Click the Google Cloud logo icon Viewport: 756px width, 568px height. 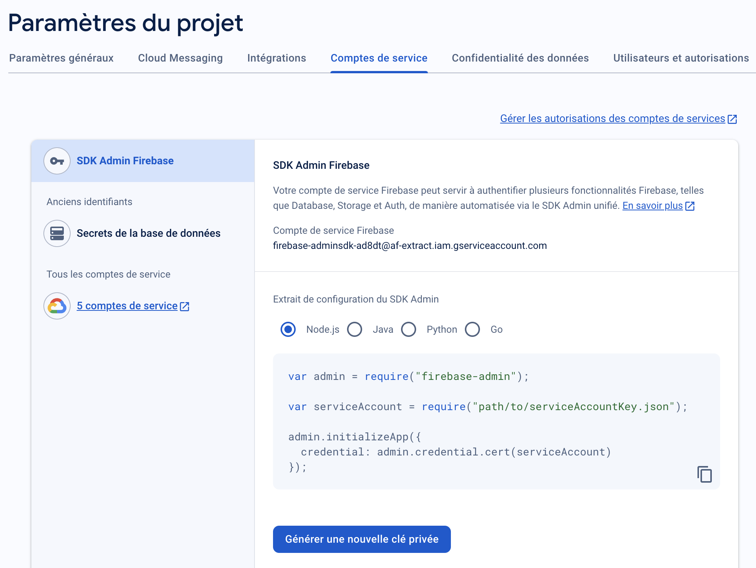(x=57, y=306)
